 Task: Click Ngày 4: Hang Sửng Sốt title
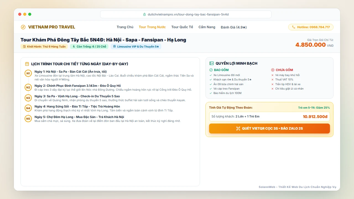(x=77, y=106)
